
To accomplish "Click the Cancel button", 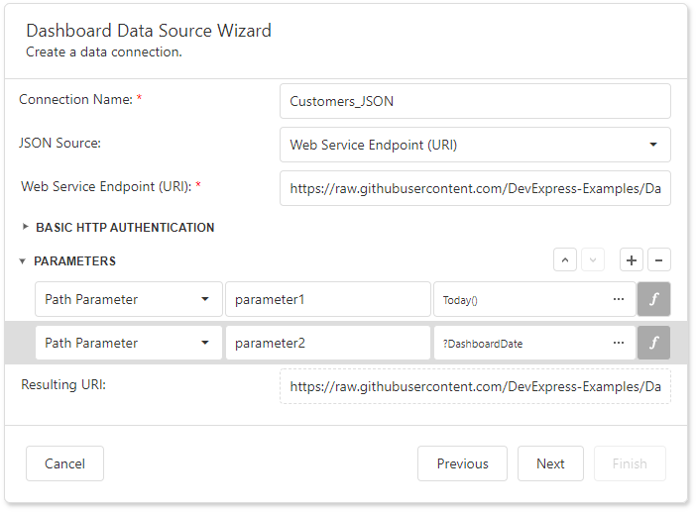I will tap(64, 463).
